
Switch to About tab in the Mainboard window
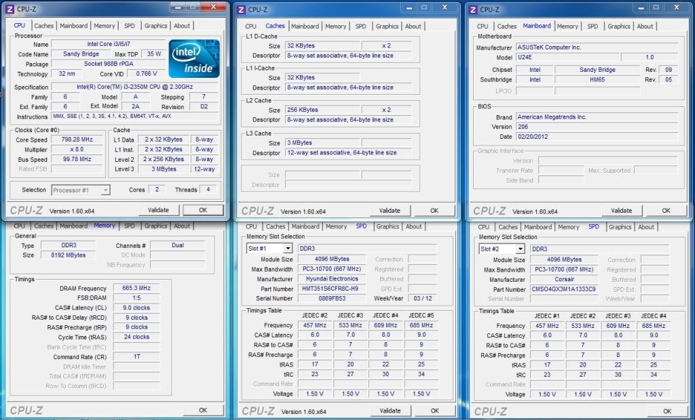click(645, 26)
